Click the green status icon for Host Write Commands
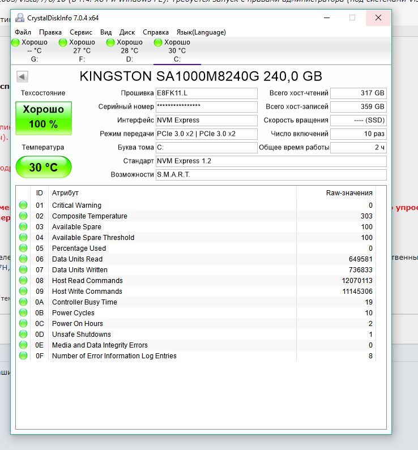 coord(23,291)
